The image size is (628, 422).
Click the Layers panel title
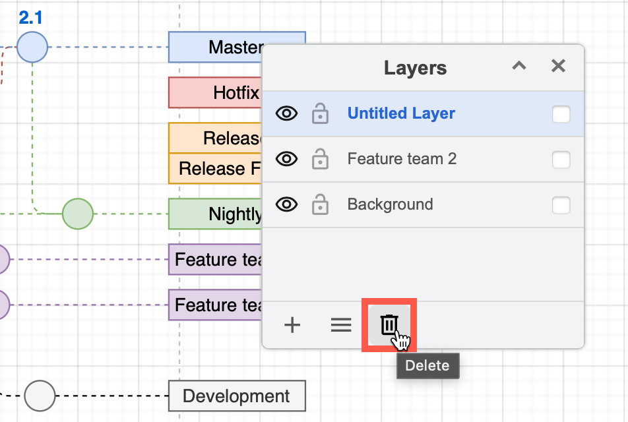(x=414, y=67)
